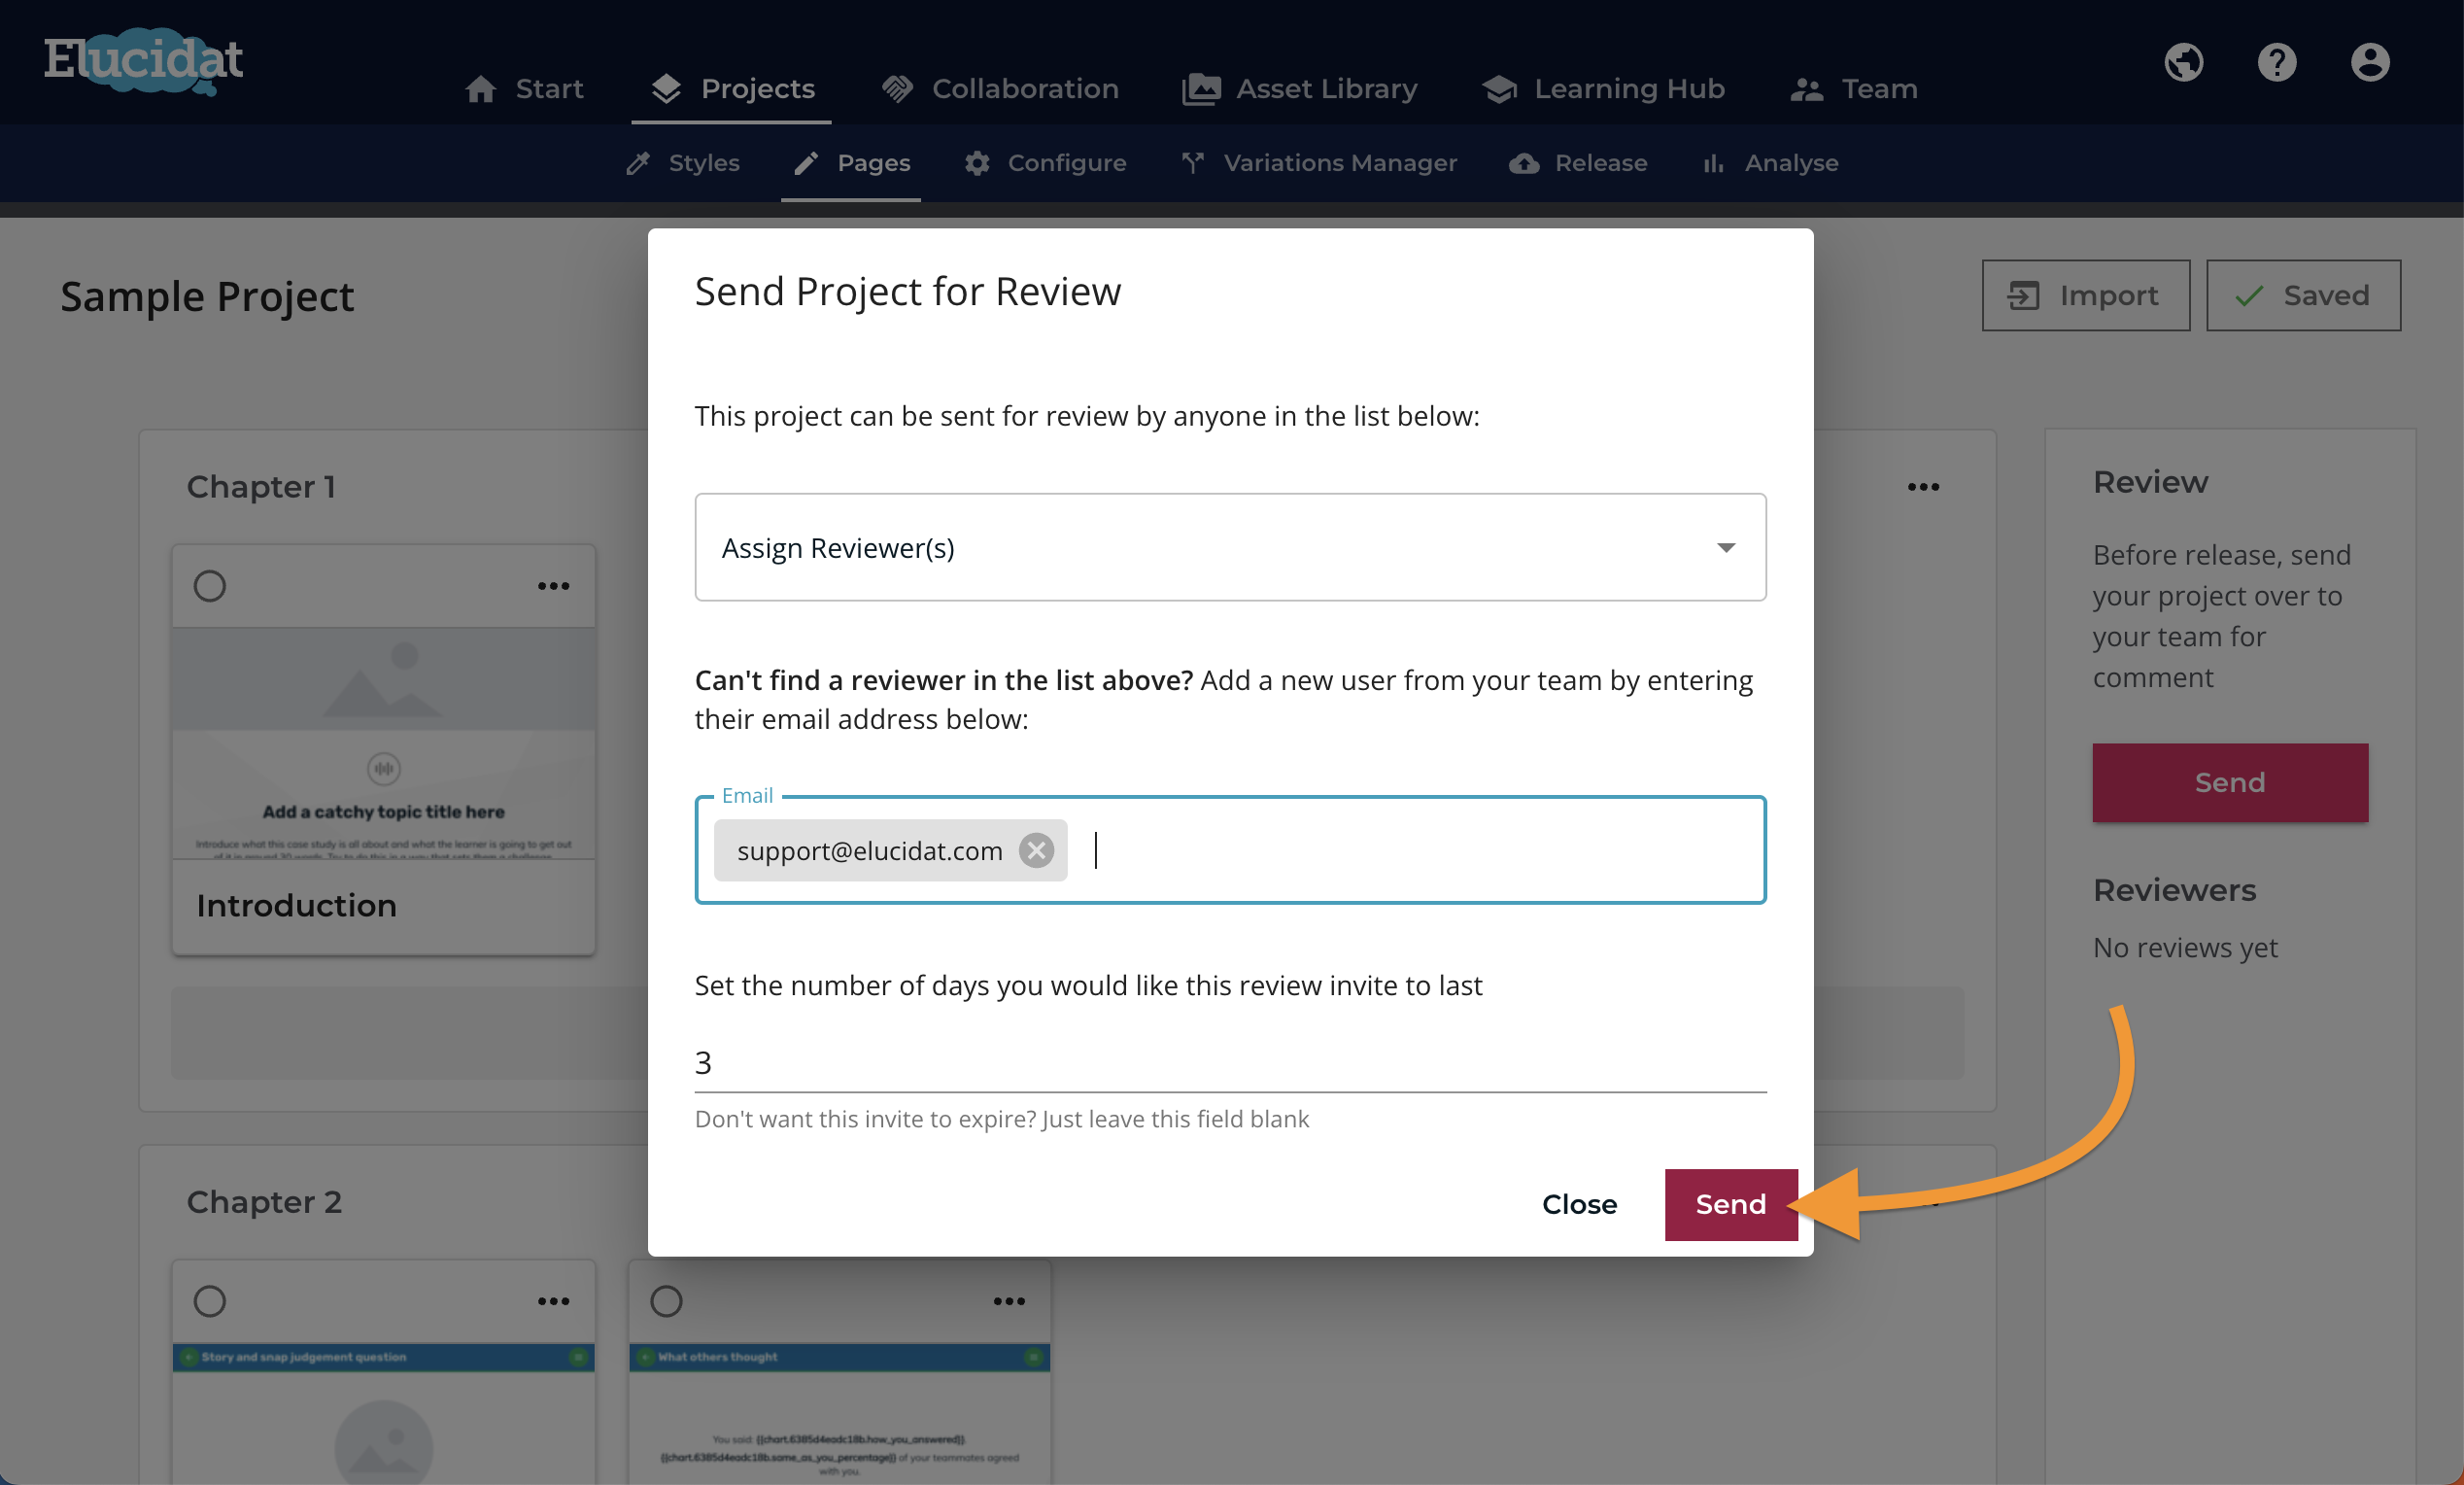Close the Send Project for Review dialog
Screen dimensions: 2464x1485
pos(1579,1204)
